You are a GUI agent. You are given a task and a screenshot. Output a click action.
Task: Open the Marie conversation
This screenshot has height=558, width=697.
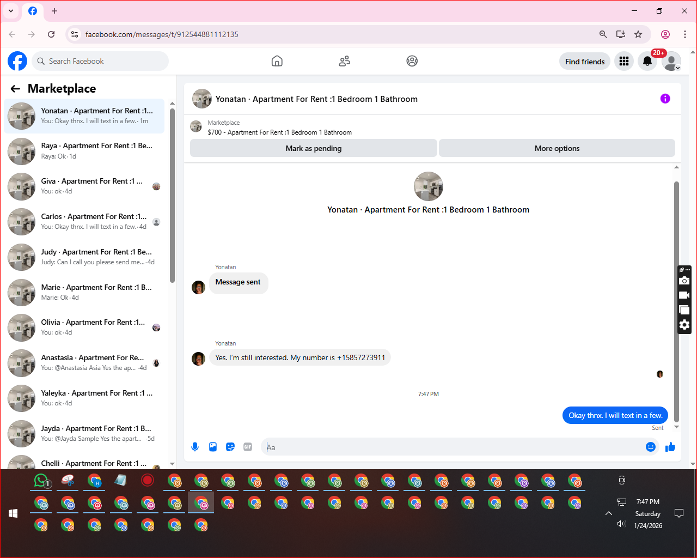pos(84,293)
